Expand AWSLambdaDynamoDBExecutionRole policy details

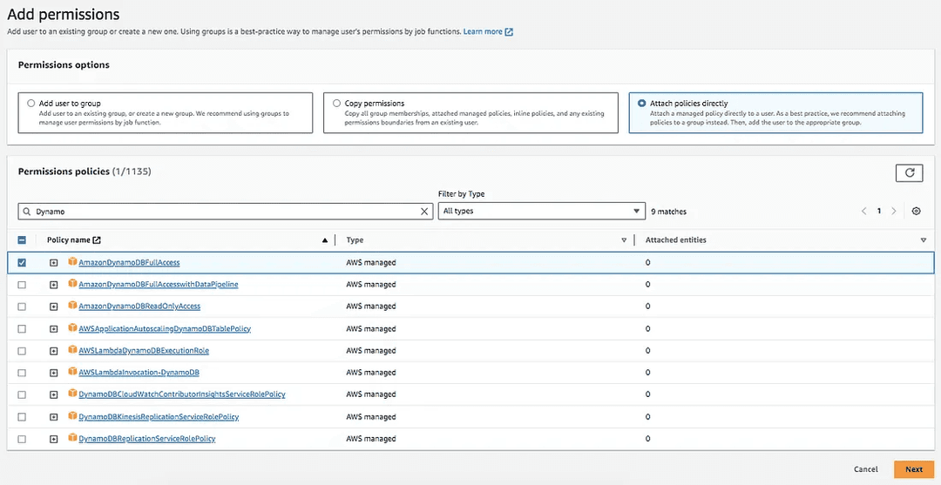(x=53, y=351)
